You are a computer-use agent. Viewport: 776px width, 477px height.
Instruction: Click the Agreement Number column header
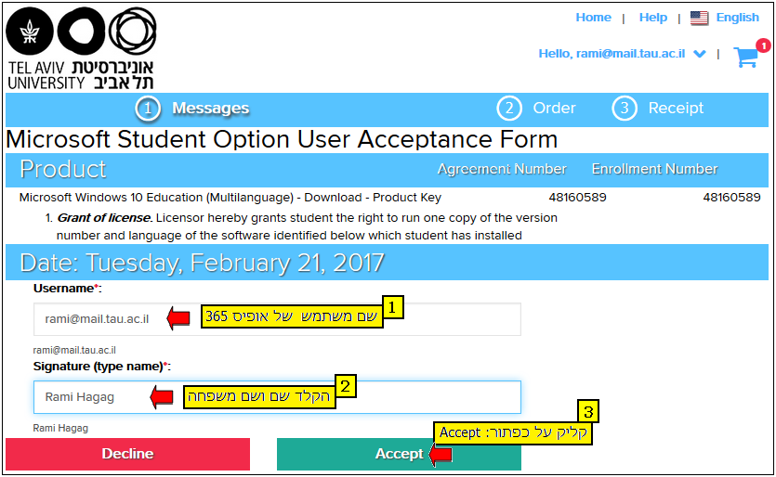pyautogui.click(x=502, y=169)
